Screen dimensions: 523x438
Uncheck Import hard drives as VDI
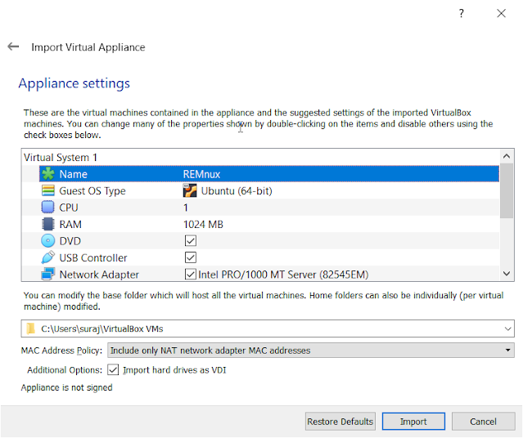coord(114,370)
